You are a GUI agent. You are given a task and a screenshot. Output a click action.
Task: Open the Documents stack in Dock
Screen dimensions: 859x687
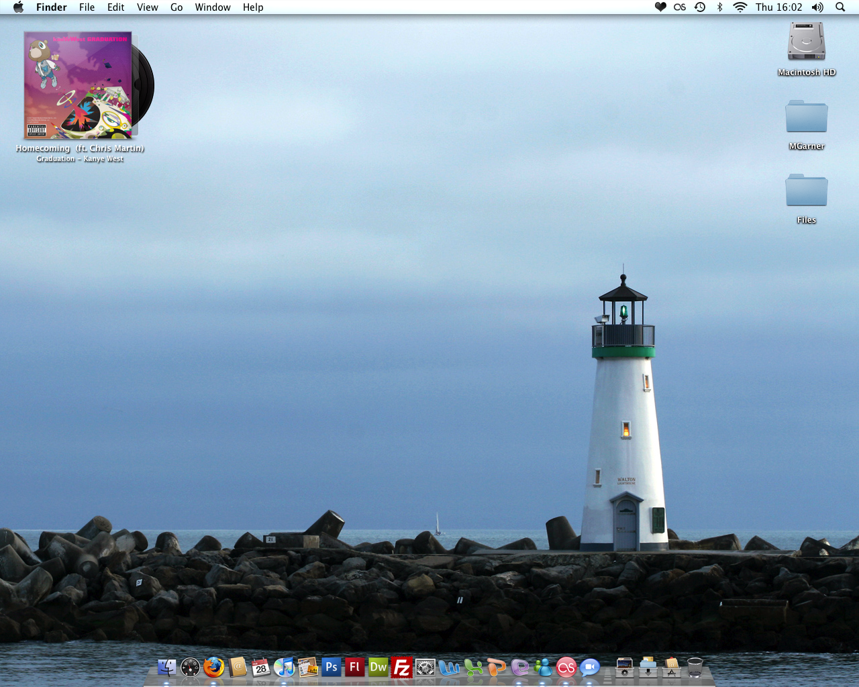point(625,668)
